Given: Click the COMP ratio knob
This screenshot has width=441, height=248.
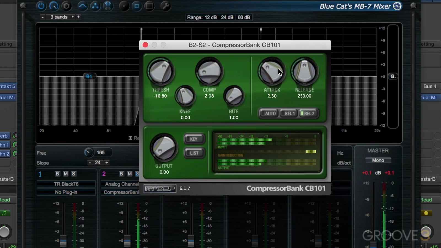Looking at the screenshot, I should coord(209,71).
